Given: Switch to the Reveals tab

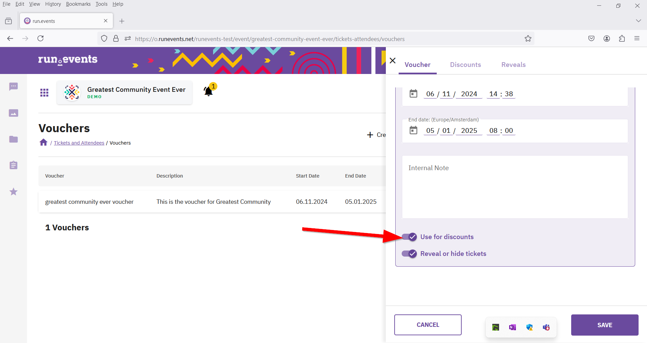Looking at the screenshot, I should [513, 65].
